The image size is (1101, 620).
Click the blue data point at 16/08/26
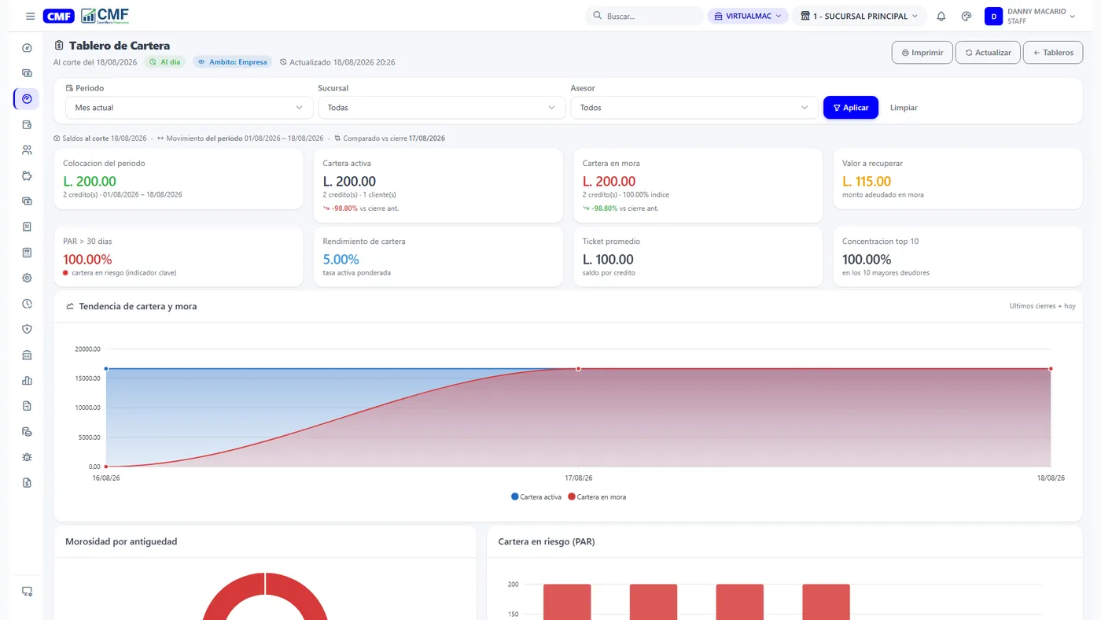tap(106, 368)
